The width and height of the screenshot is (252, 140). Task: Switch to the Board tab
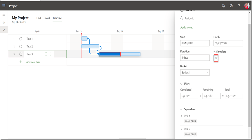[47, 18]
